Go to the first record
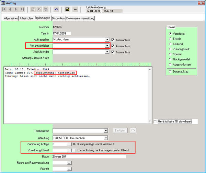 click(x=4, y=9)
